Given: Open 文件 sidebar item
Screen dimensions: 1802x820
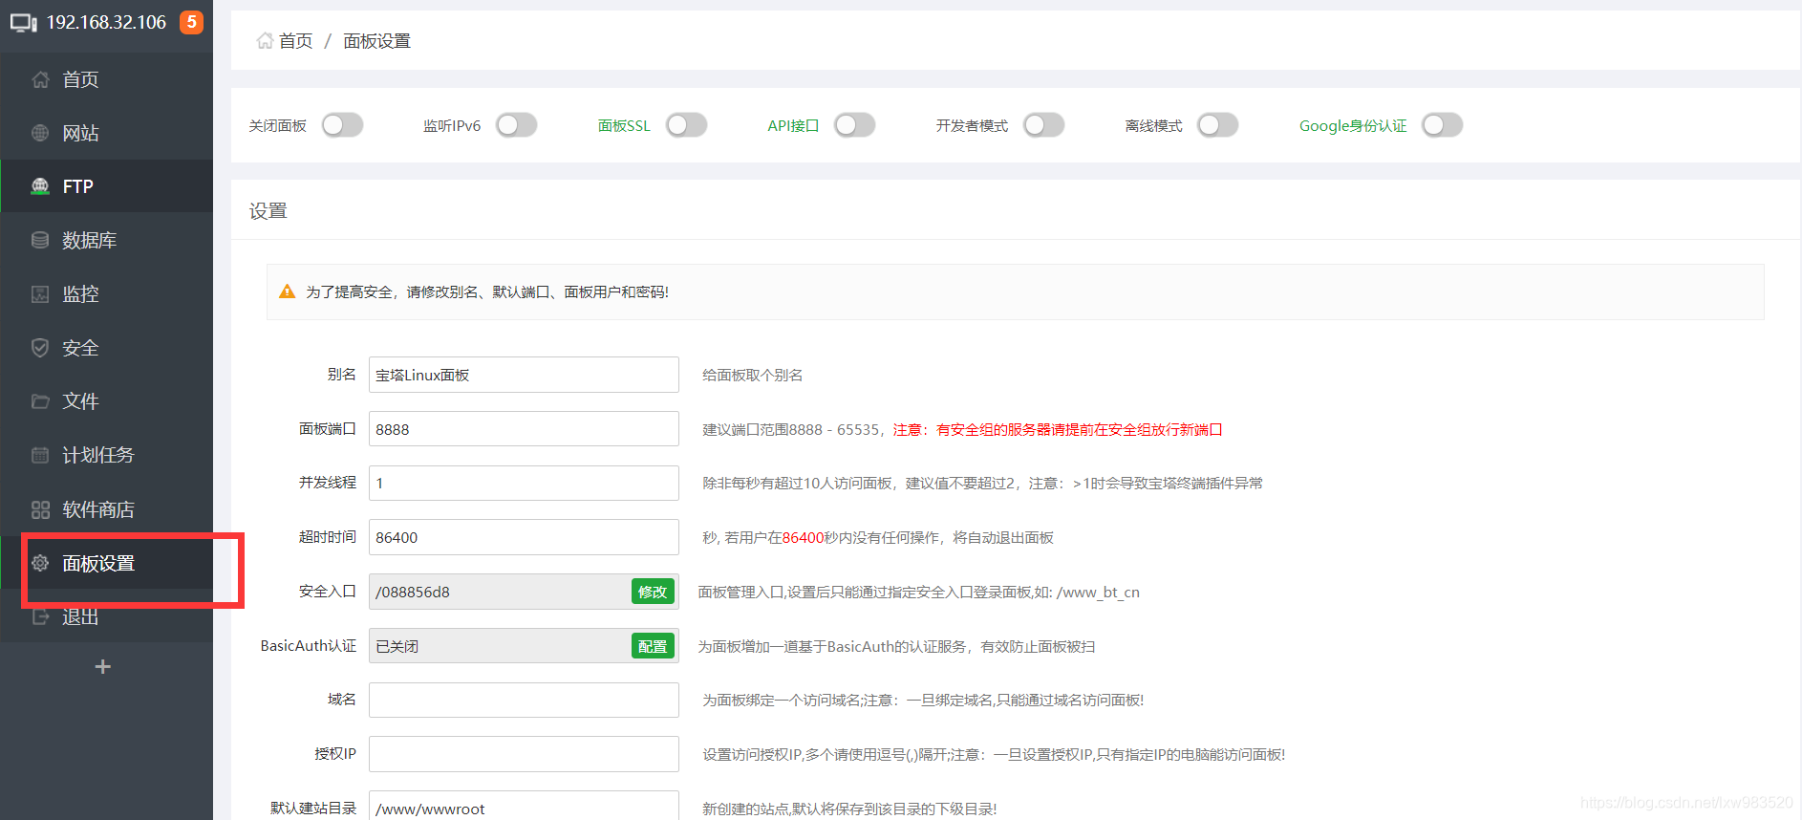Looking at the screenshot, I should (107, 401).
